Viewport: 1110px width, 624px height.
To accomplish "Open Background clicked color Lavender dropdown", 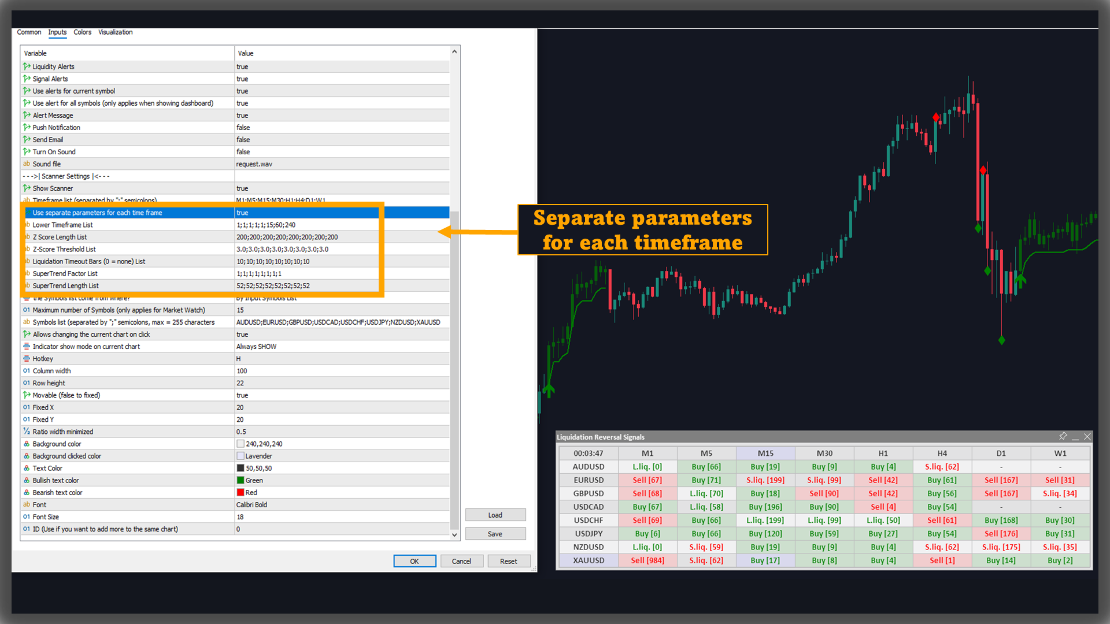I will pos(258,456).
